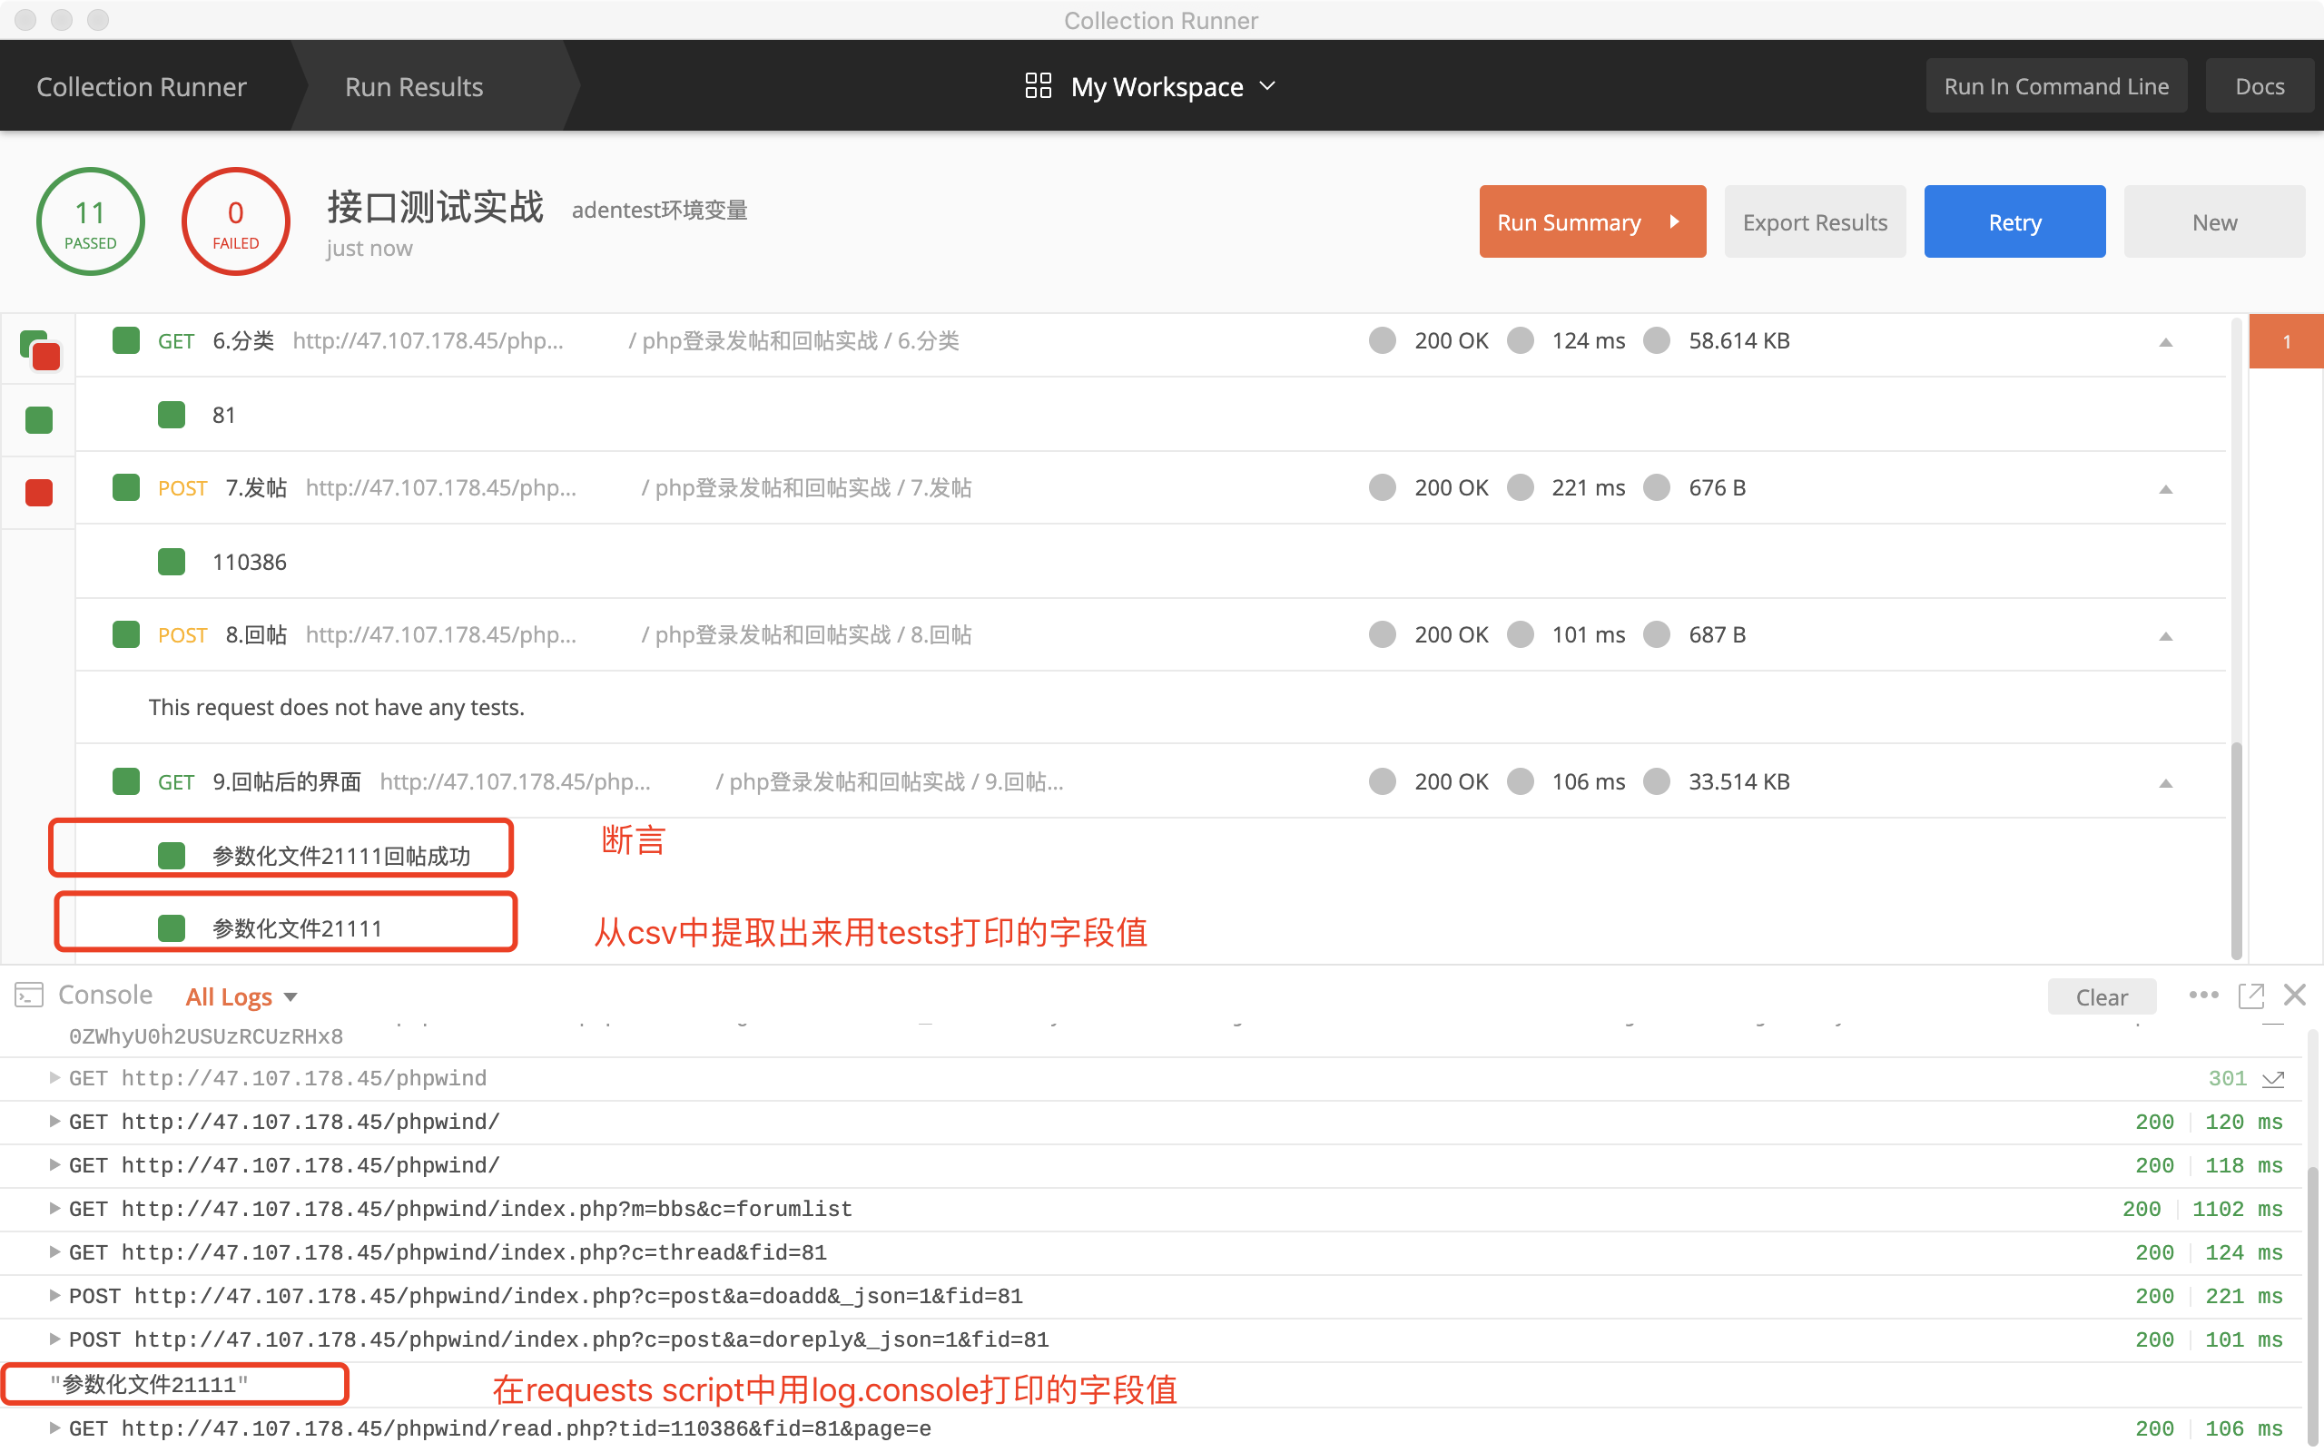This screenshot has height=1452, width=2324.
Task: Toggle the combined passed/failed filter
Action: pos(39,349)
